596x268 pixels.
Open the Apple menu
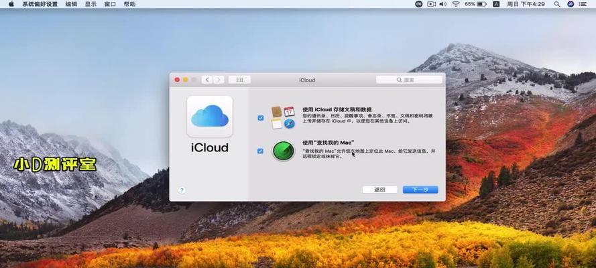point(11,4)
